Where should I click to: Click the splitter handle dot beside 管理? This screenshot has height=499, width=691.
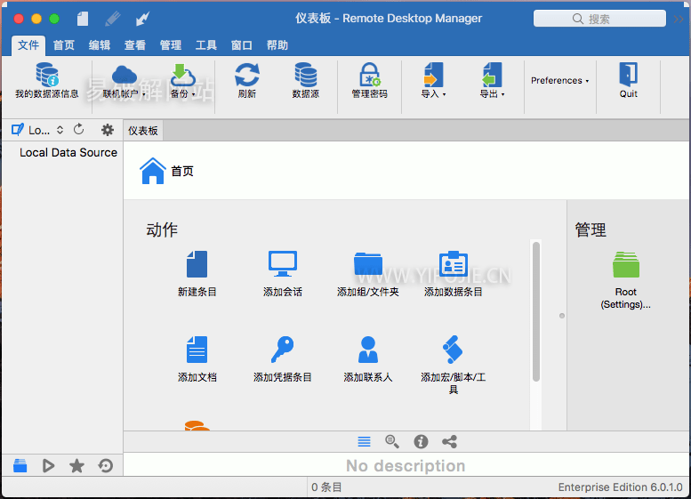(x=562, y=316)
